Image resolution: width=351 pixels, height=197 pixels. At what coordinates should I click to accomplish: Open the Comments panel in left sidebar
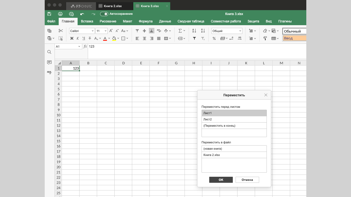point(49,62)
